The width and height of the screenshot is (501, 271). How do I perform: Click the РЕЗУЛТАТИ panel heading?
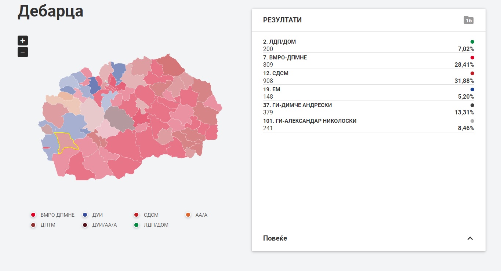[282, 20]
